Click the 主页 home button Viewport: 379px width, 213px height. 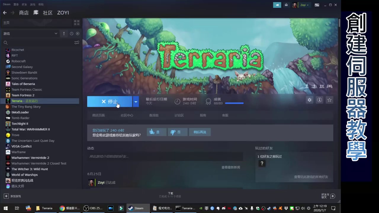pyautogui.click(x=37, y=23)
